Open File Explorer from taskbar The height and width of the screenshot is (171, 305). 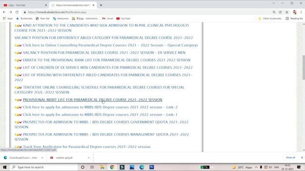coord(102,167)
